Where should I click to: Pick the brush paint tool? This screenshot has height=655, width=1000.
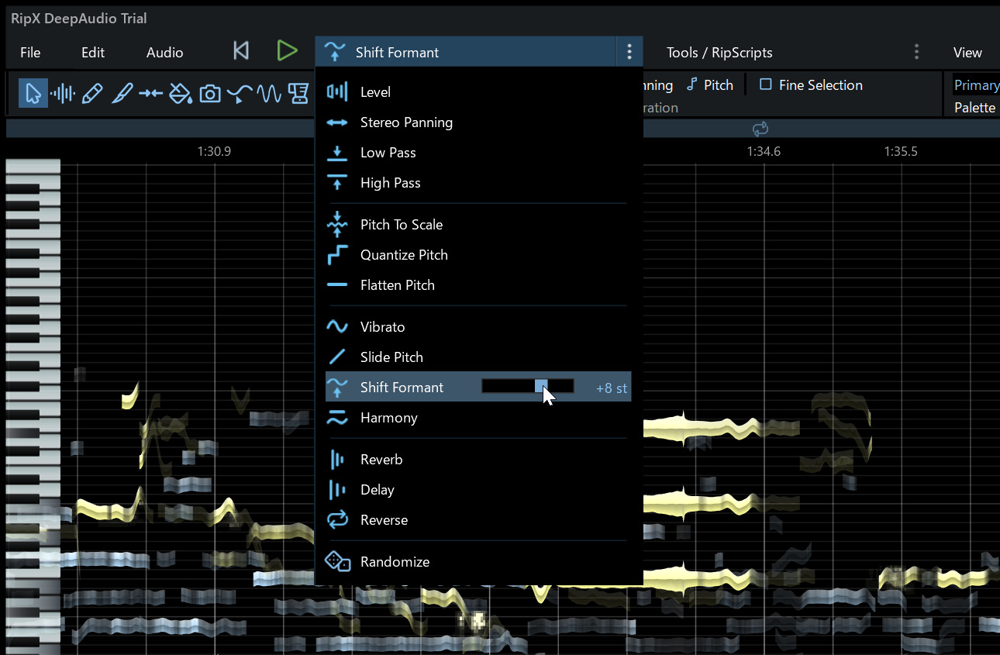click(122, 94)
